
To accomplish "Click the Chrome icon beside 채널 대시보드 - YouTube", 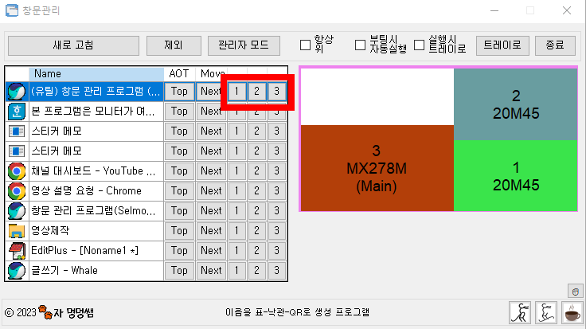I will click(x=17, y=171).
